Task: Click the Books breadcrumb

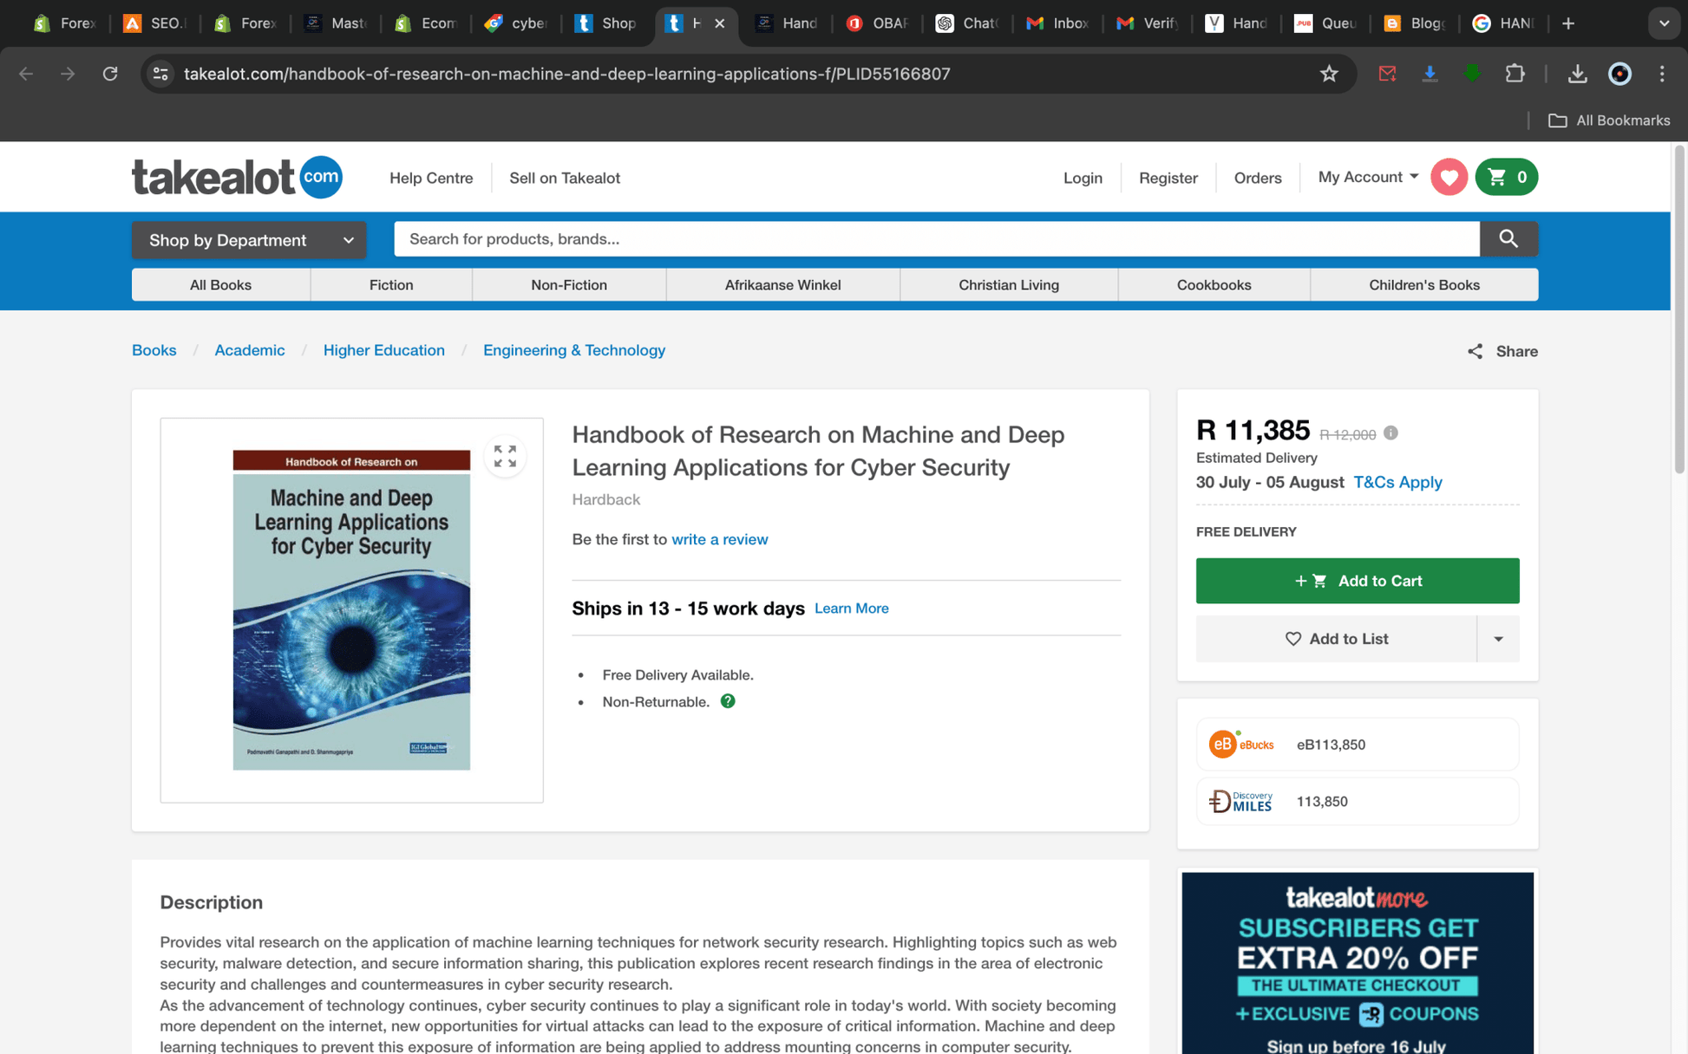Action: tap(154, 350)
